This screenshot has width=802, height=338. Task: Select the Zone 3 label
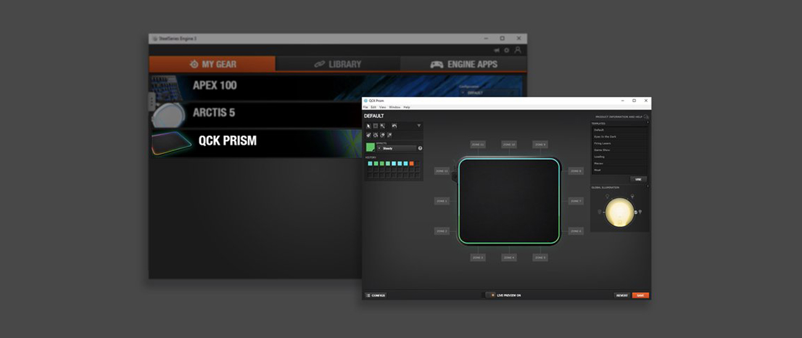click(478, 257)
